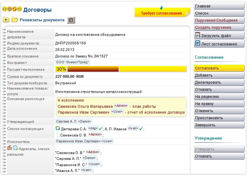
Task: Open the Главная menu item
Action: 219,6
